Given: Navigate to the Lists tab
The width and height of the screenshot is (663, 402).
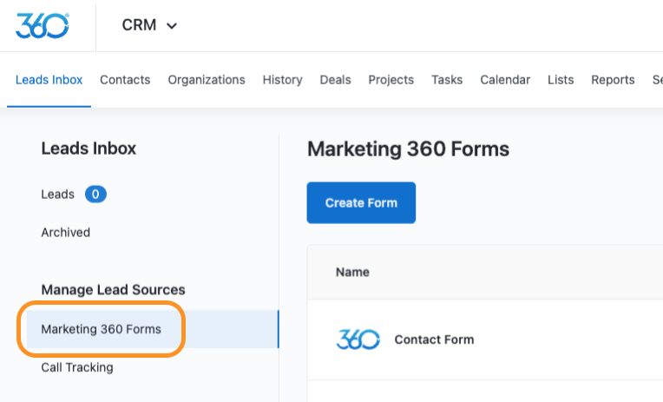Looking at the screenshot, I should tap(561, 80).
